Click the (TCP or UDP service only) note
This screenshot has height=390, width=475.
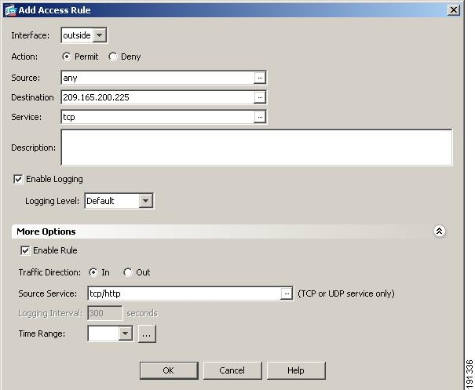click(346, 293)
